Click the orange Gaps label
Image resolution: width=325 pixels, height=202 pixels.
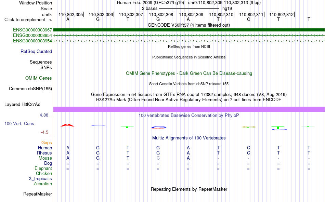pyautogui.click(x=47, y=143)
